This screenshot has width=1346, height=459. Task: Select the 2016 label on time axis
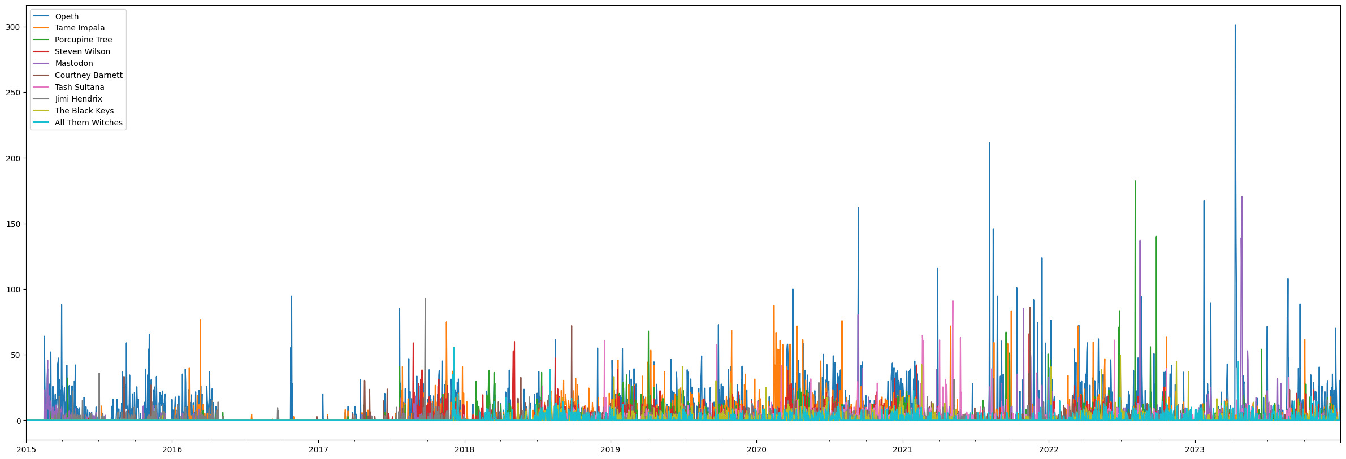[172, 450]
